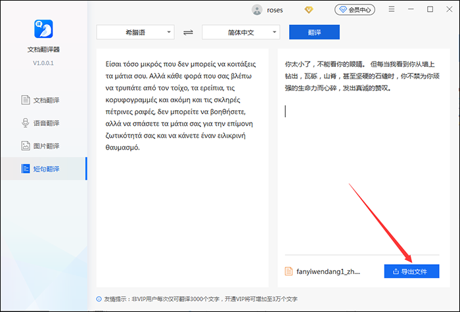Click the info icon beside 友情提示
The height and width of the screenshot is (312, 460).
click(99, 299)
